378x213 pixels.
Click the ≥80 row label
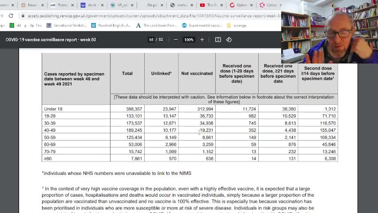[x=48, y=158]
